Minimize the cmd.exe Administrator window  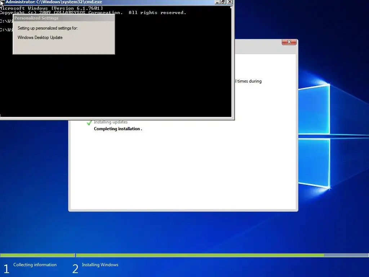tap(217, 2)
